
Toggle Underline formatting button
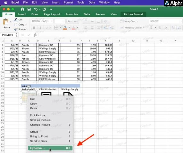(x=46, y=28)
